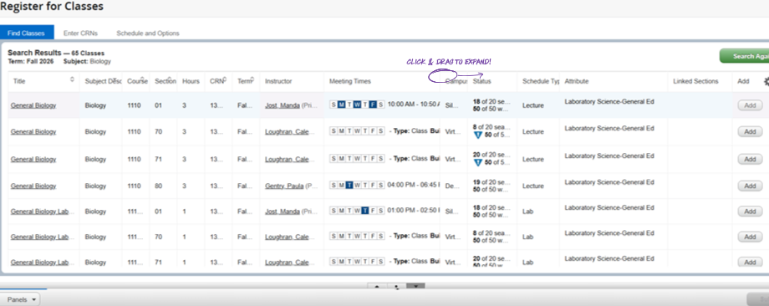Click 'Search Results' heading text
Viewport: 769px width, 306px height.
click(34, 53)
